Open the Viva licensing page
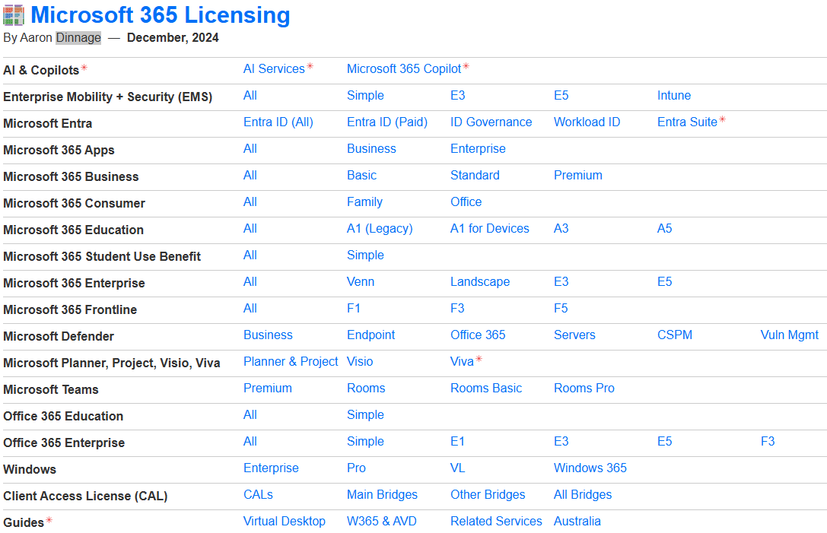Screen dimensions: 827x533 pyautogui.click(x=460, y=361)
